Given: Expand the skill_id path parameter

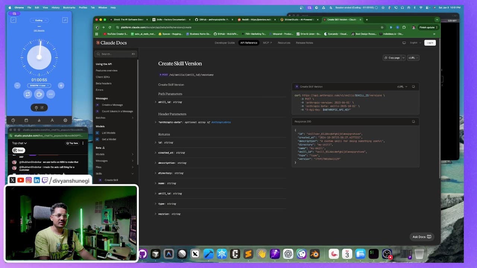Looking at the screenshot, I should point(155,102).
